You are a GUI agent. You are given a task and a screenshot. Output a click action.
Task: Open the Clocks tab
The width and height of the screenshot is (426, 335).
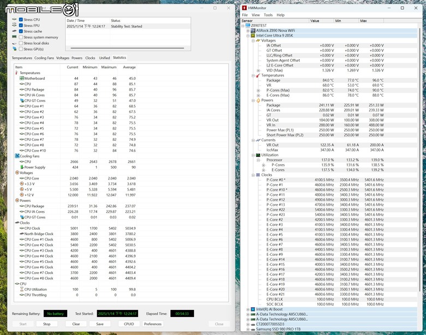90,58
